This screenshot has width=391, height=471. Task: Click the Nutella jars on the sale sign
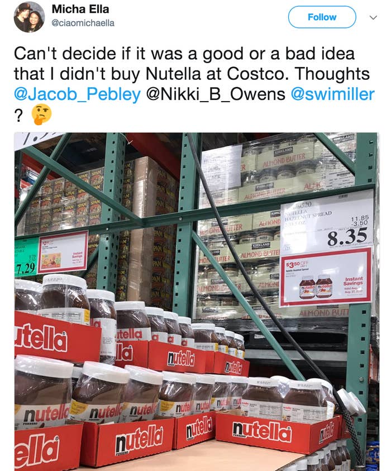pos(316,286)
